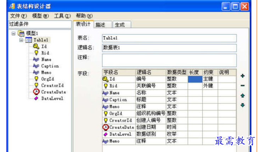
Task: Click the app icon in title bar
Action: [12, 6]
